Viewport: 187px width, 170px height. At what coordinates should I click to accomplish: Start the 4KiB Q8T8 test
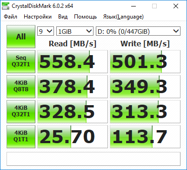coord(21,87)
